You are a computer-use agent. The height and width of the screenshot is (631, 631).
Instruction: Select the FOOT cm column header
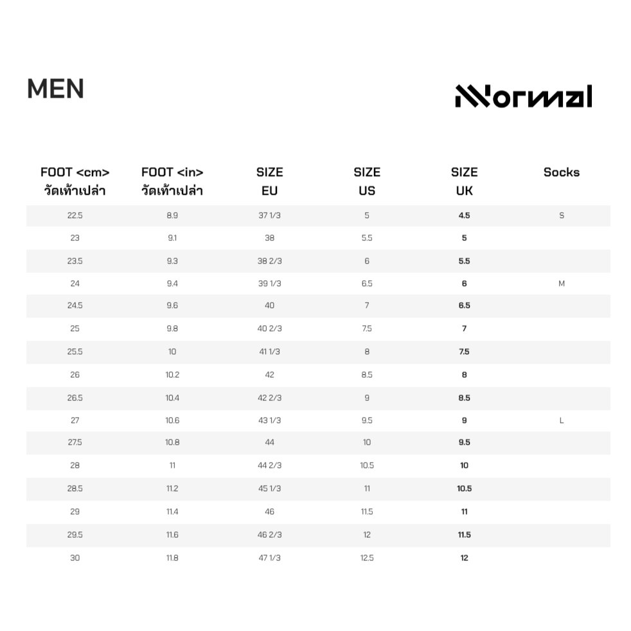pyautogui.click(x=75, y=181)
